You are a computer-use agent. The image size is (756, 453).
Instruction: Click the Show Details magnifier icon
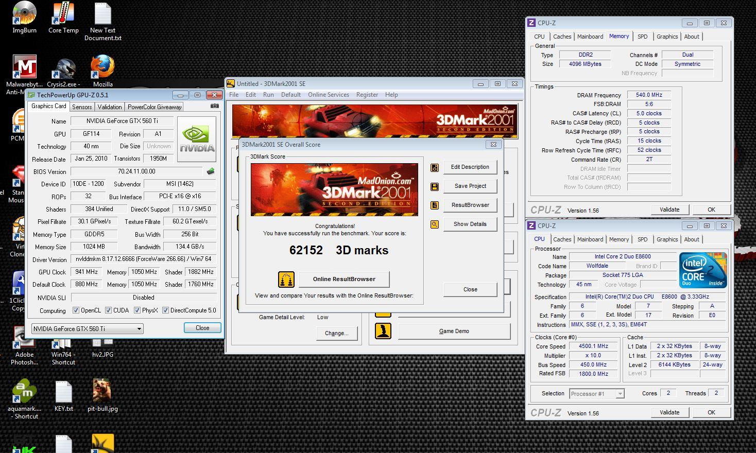click(435, 224)
